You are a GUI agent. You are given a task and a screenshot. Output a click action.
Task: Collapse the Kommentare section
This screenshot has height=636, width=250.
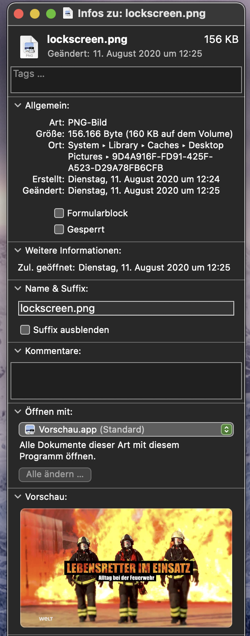pyautogui.click(x=18, y=351)
